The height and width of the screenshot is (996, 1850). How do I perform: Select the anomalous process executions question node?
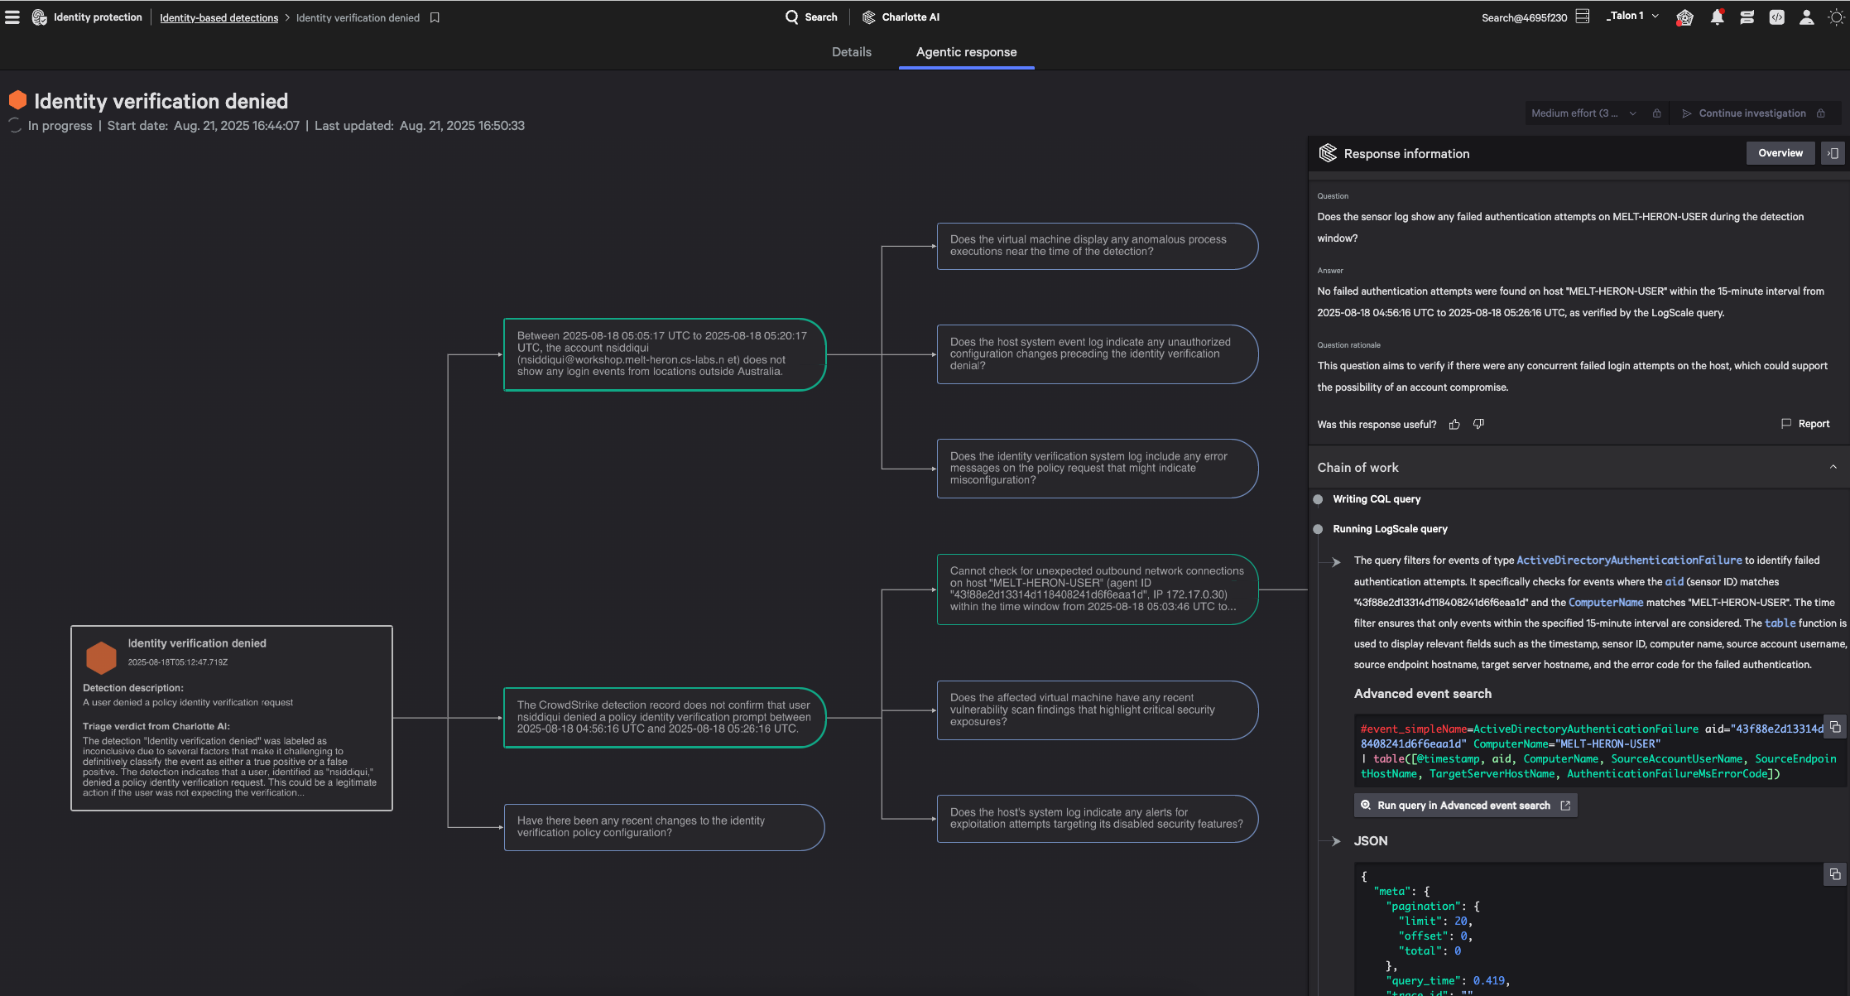pos(1096,246)
